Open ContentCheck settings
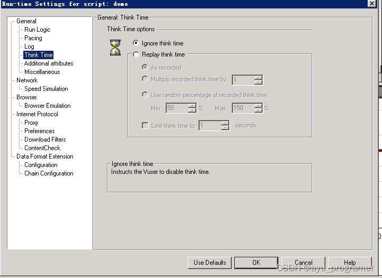The image size is (382, 278). (x=42, y=148)
